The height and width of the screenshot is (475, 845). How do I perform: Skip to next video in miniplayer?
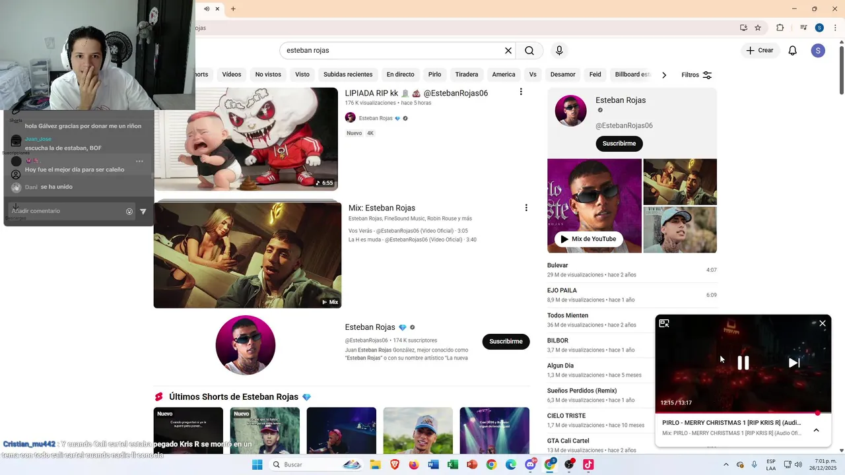(794, 363)
